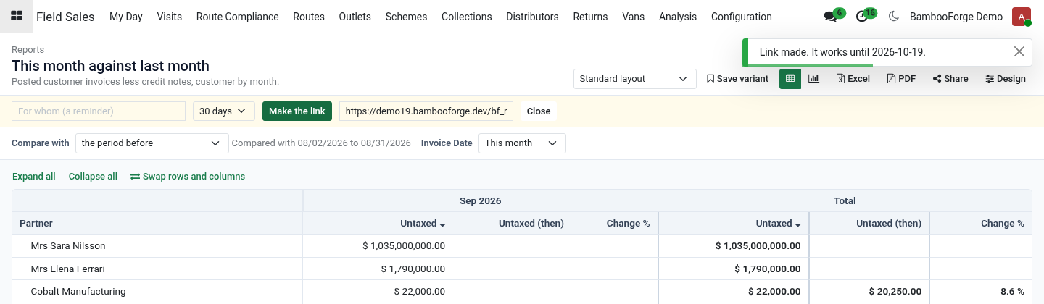Viewport: 1044px width, 304px height.
Task: Click the Field Sales app title
Action: 65,17
